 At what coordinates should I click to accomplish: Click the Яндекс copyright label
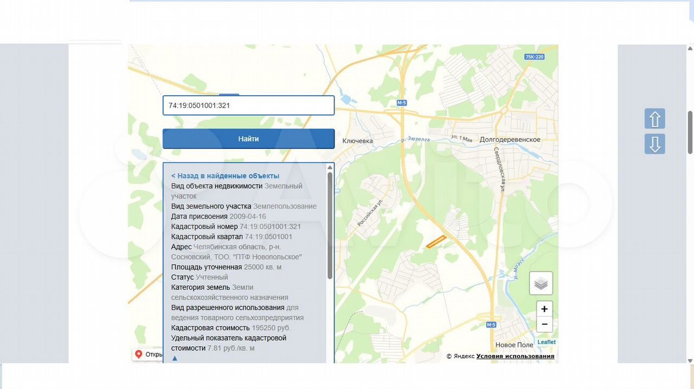click(464, 356)
